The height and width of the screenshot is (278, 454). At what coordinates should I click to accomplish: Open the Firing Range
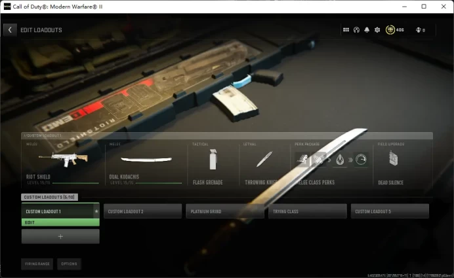(37, 264)
